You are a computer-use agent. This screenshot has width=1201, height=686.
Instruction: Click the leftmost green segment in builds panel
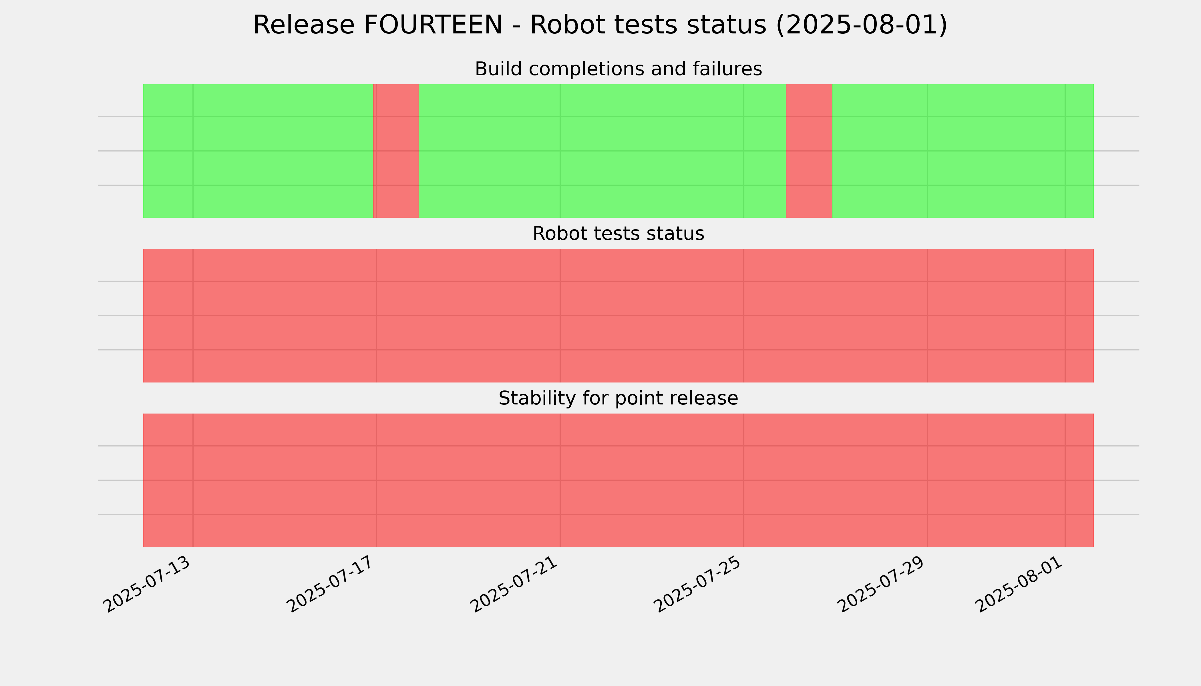pyautogui.click(x=258, y=151)
